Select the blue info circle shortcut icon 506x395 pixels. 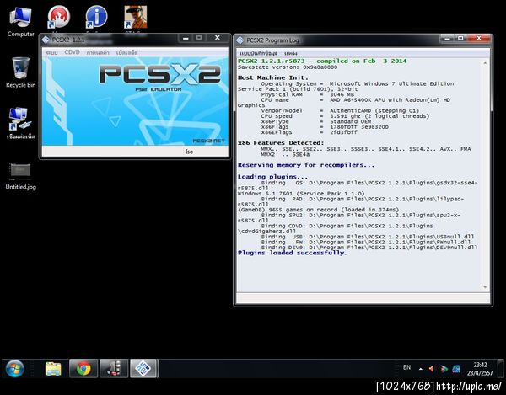point(96,17)
